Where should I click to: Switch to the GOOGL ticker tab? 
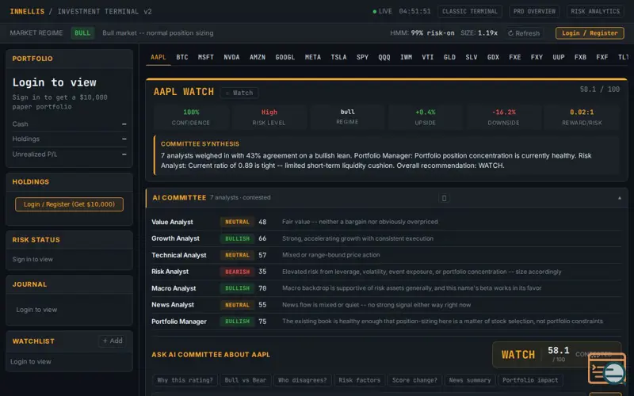tap(285, 57)
